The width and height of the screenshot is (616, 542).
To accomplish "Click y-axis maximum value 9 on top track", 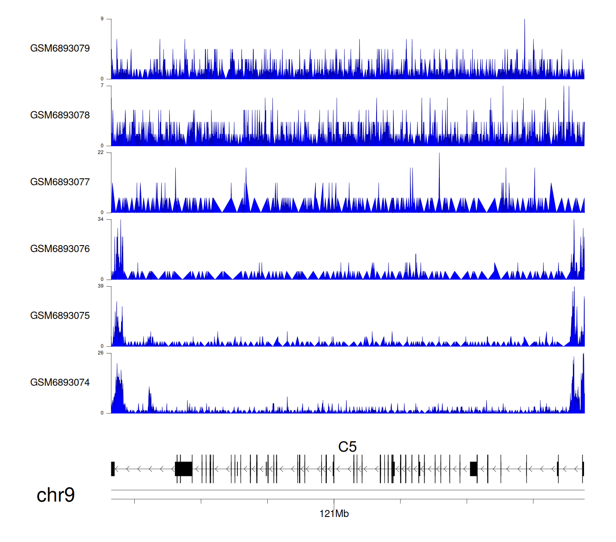I will pyautogui.click(x=102, y=19).
